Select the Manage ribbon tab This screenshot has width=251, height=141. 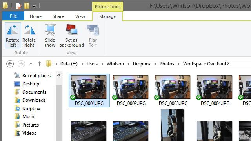[x=107, y=16]
